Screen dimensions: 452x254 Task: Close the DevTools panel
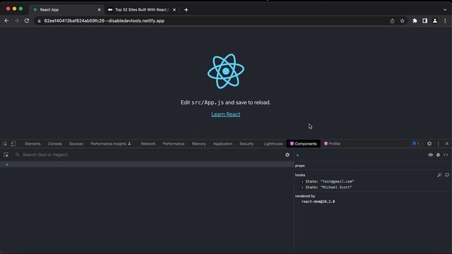coord(447,144)
